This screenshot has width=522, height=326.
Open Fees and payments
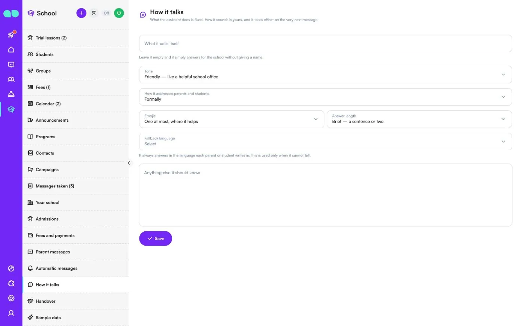[76, 235]
